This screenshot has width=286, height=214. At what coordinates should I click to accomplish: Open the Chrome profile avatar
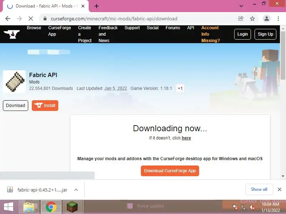coord(266,19)
